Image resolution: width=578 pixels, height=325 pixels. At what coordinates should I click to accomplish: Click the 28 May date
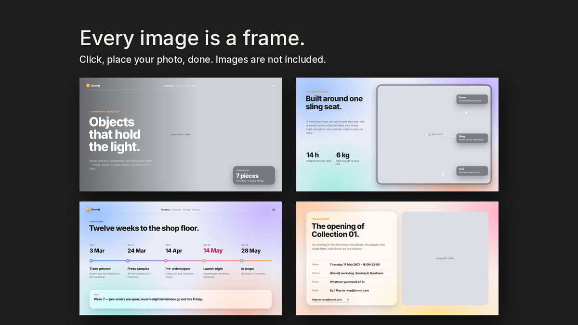(x=251, y=250)
